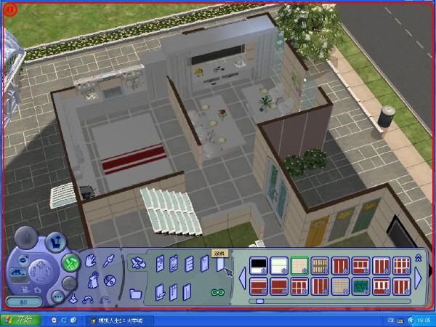Select the Eyedropper tool
Image resolution: width=436 pixels, height=327 pixels.
(x=109, y=261)
